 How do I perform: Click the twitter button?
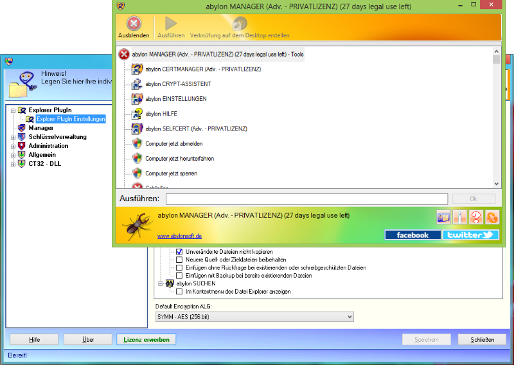tap(471, 235)
